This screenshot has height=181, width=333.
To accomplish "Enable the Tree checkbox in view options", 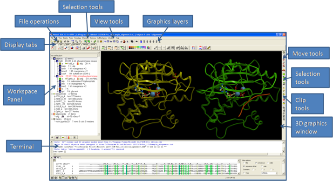I will point(244,173).
